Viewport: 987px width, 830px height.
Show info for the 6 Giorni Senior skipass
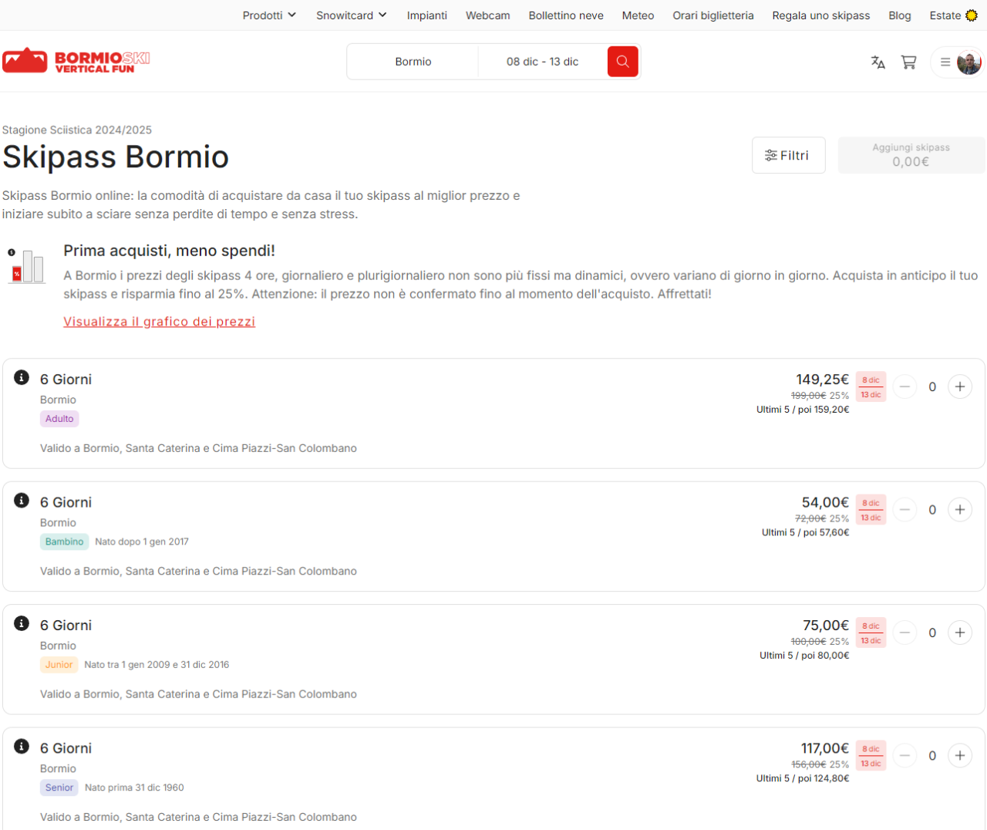22,746
